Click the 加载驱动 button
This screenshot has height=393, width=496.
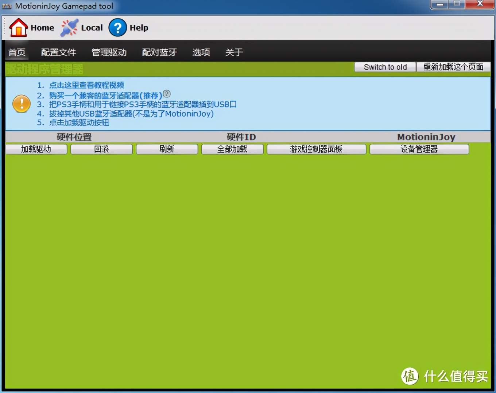(x=36, y=149)
